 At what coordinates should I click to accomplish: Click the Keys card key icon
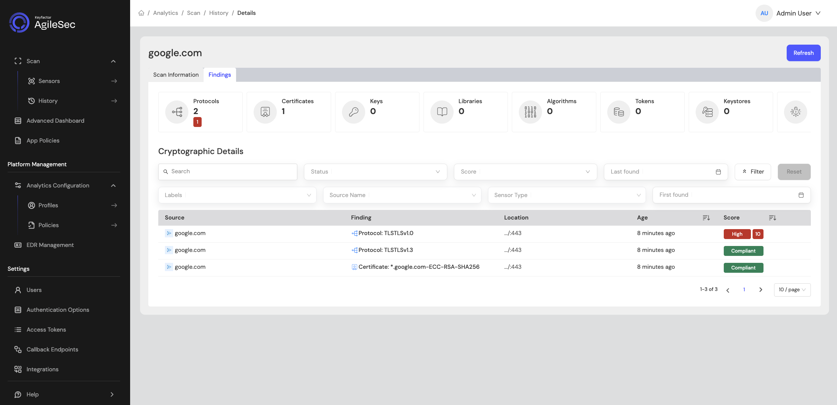point(354,112)
